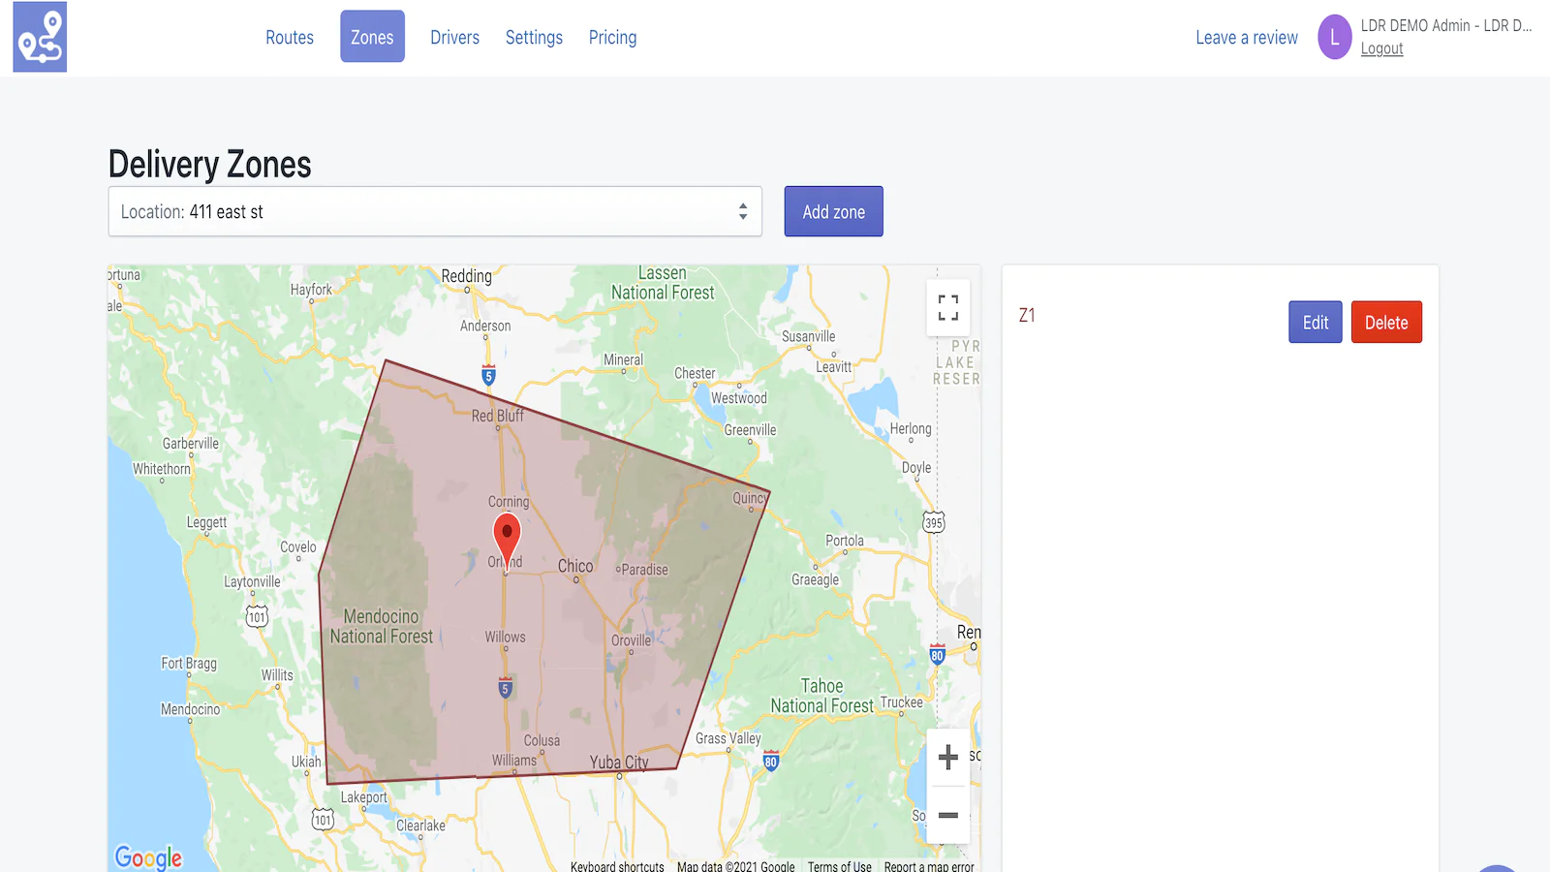The width and height of the screenshot is (1550, 872).
Task: Click the Google logo on map
Action: point(148,856)
